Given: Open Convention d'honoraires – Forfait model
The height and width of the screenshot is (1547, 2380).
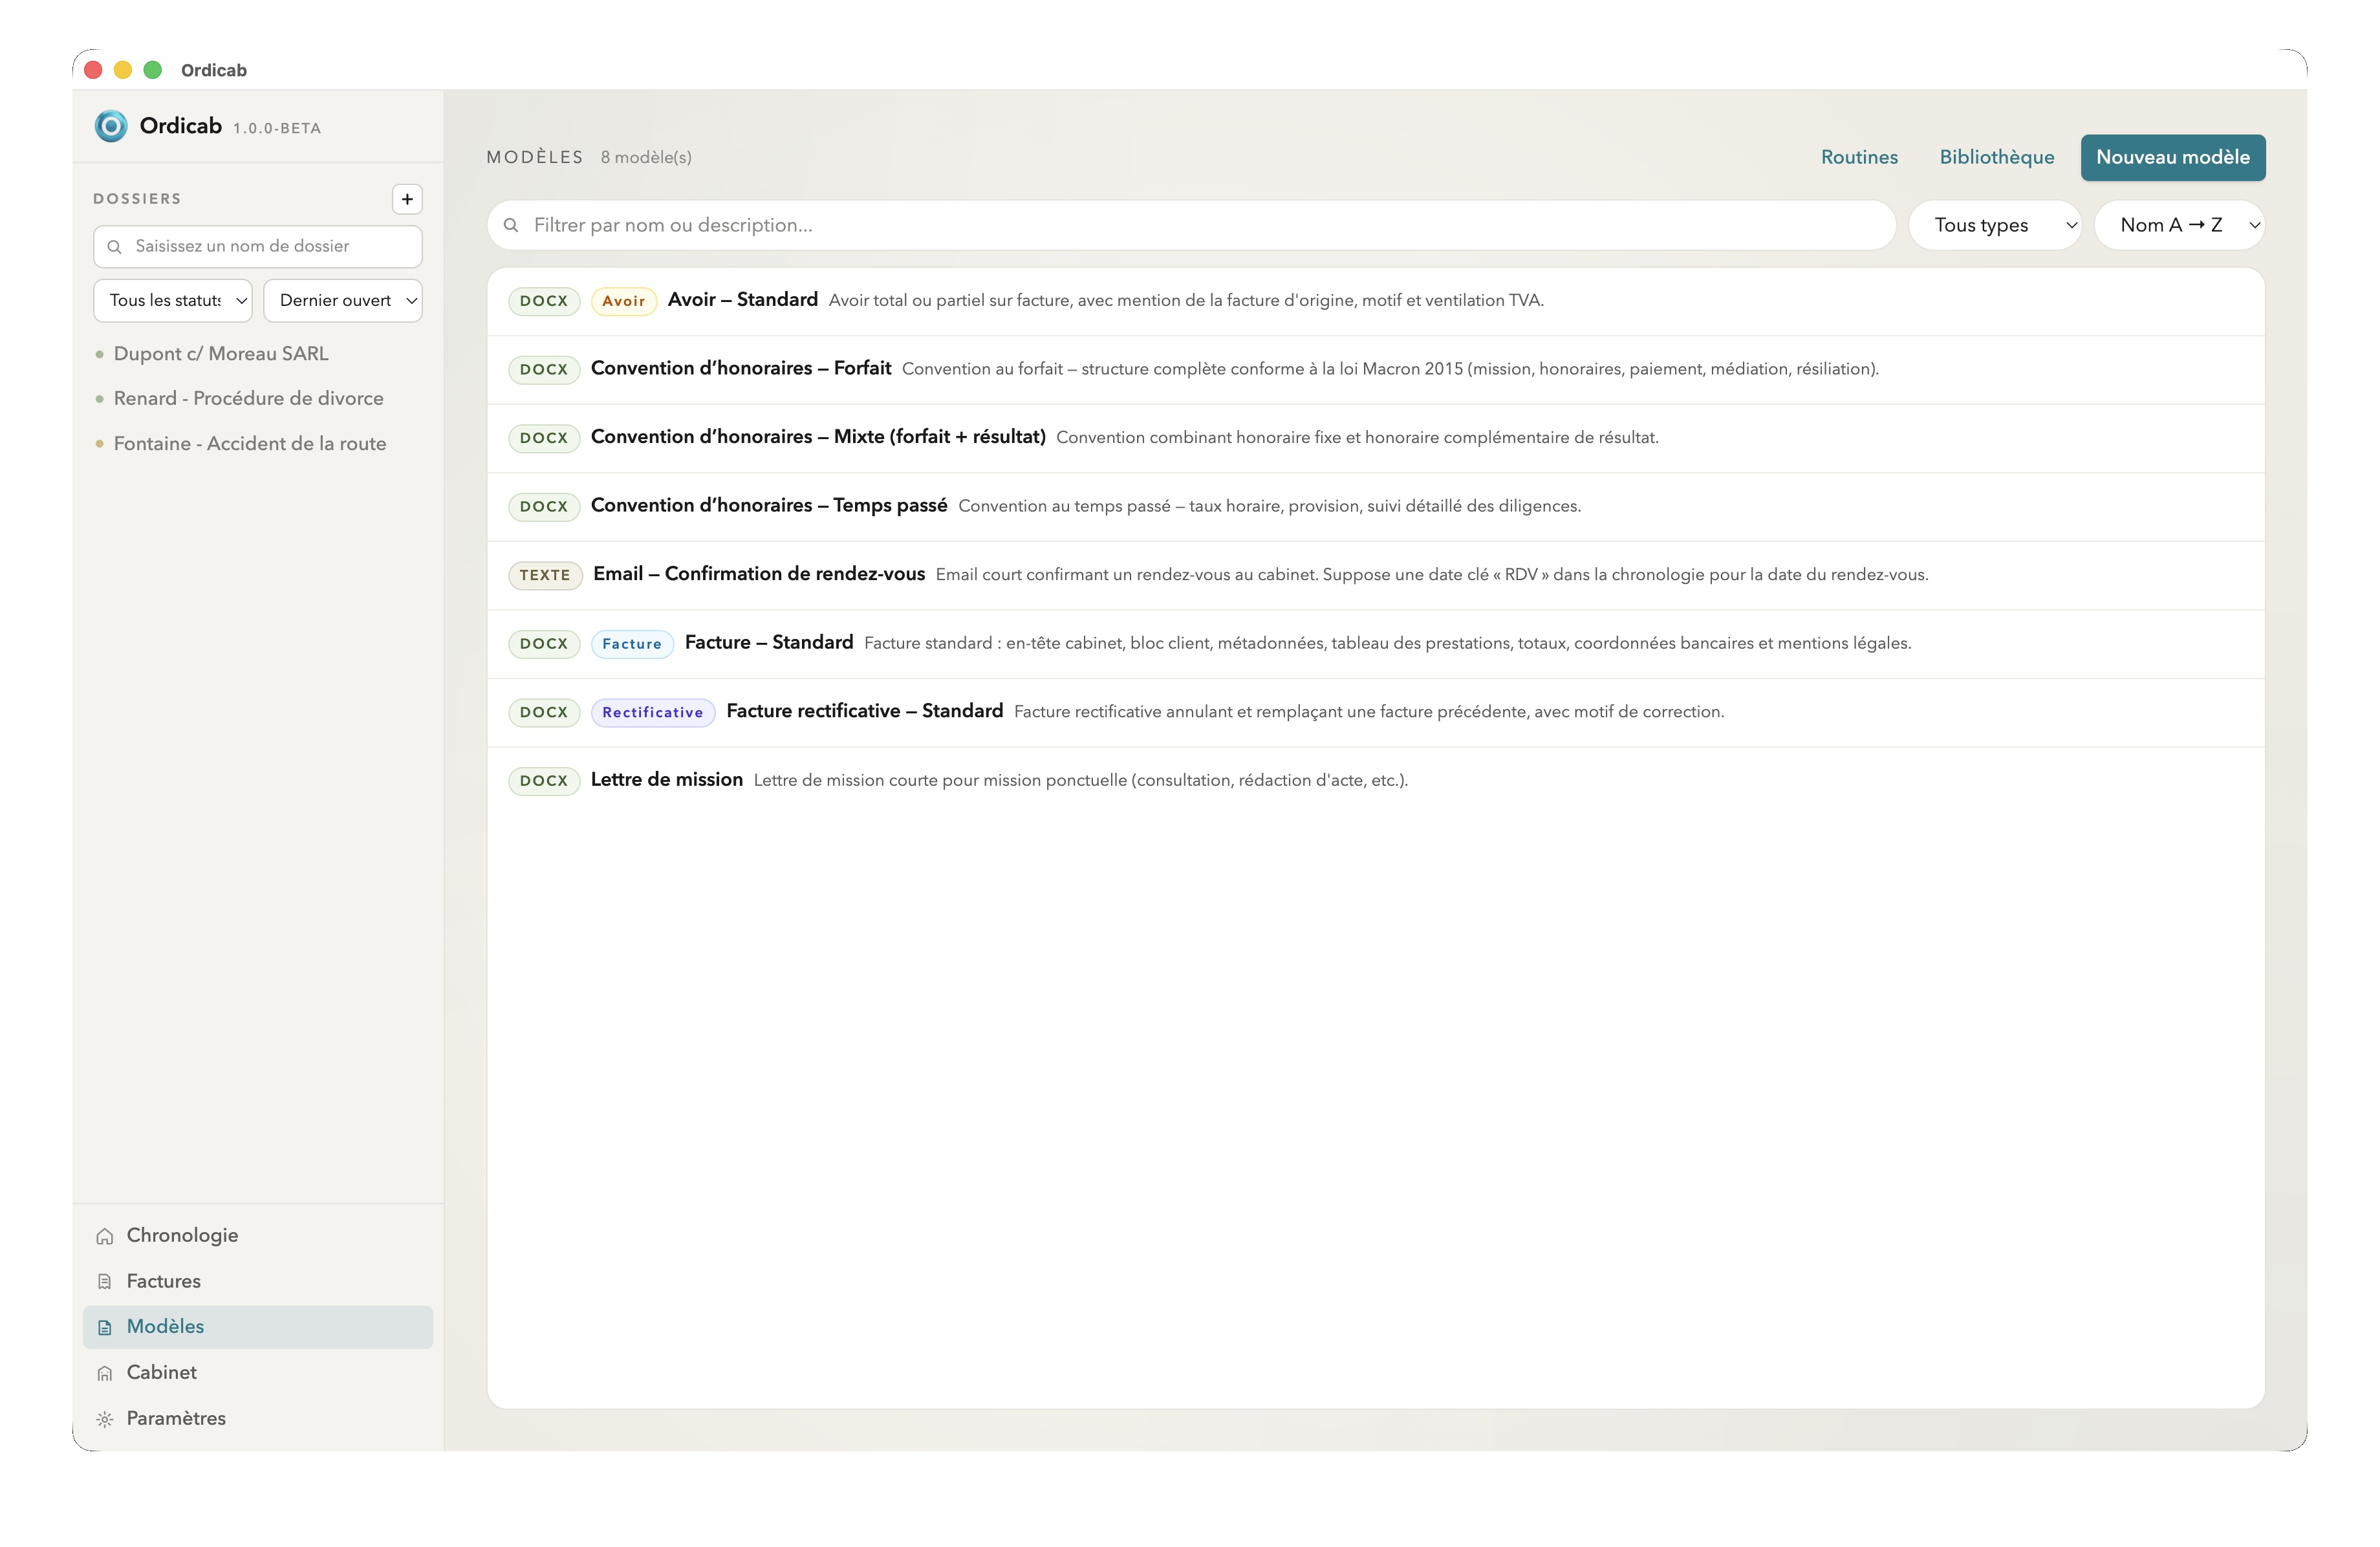Looking at the screenshot, I should click(1376, 370).
